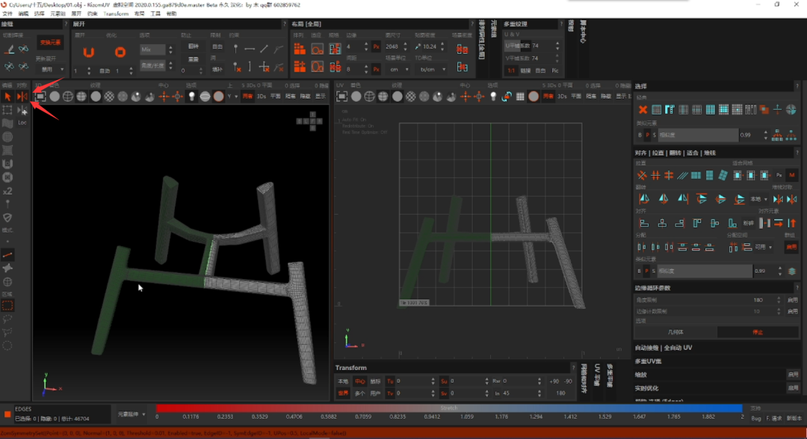
Task: Click the Stretch color gradient bar
Action: 449,408
